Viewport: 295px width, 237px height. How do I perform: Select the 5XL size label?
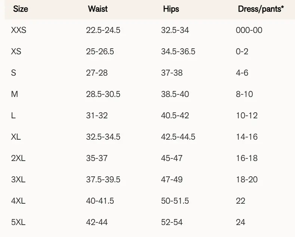18,222
